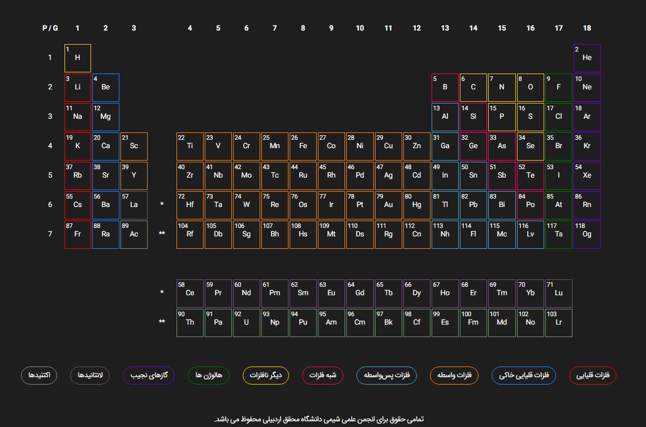Screen dimensions: 646x427
Task: Open the Uranium (U) element tile
Action: 247,323
